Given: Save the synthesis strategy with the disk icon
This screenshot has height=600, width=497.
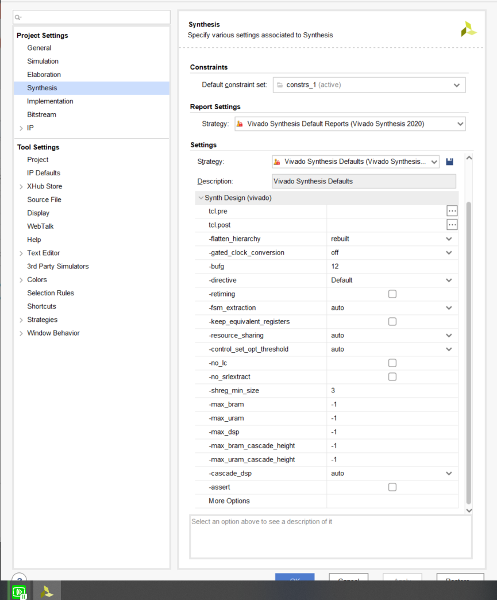Looking at the screenshot, I should pos(449,162).
